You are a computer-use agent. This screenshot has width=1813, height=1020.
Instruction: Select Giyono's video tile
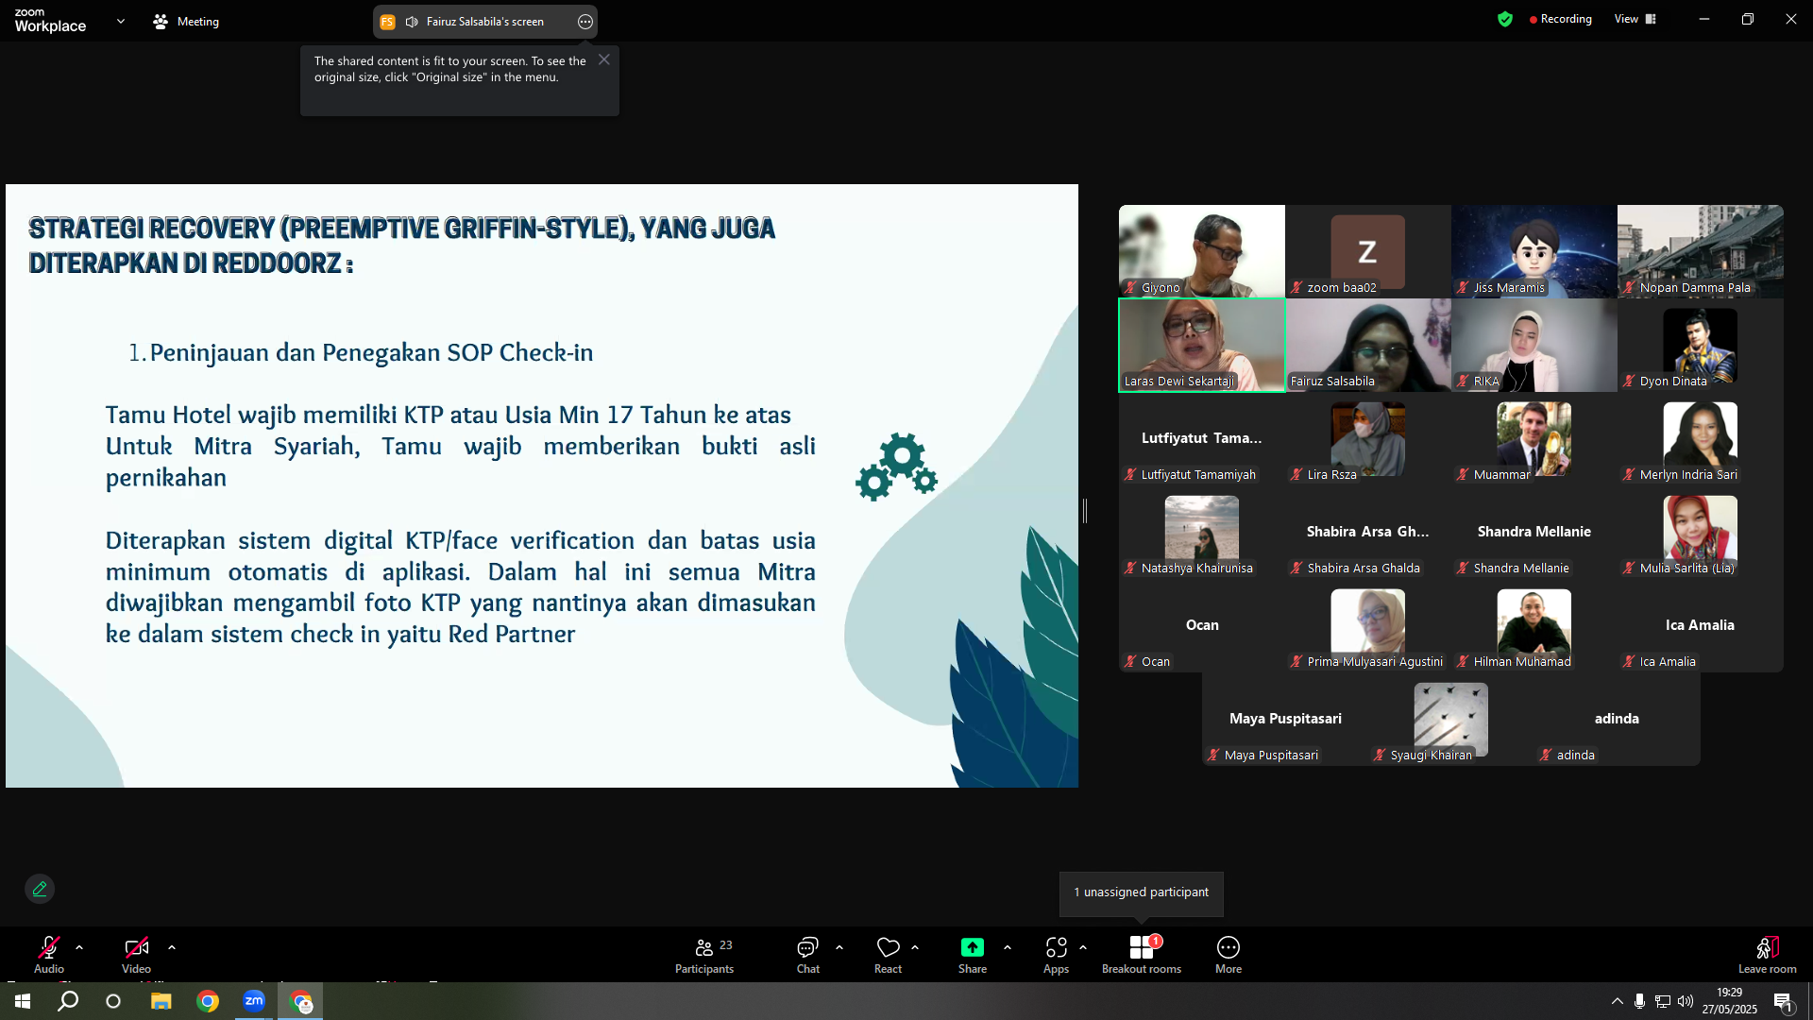[1202, 251]
